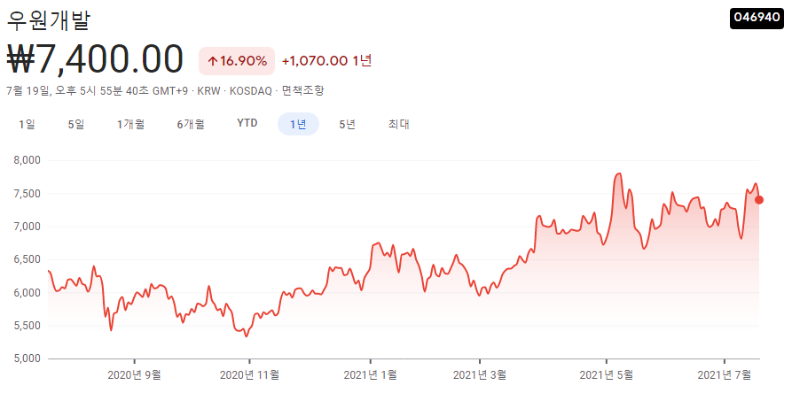This screenshot has height=393, width=792.
Task: Select the 1일 time range tab
Action: pos(27,124)
